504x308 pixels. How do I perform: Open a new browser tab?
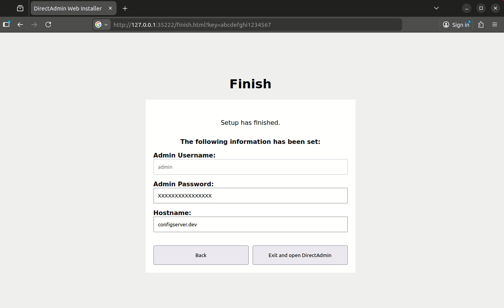125,8
